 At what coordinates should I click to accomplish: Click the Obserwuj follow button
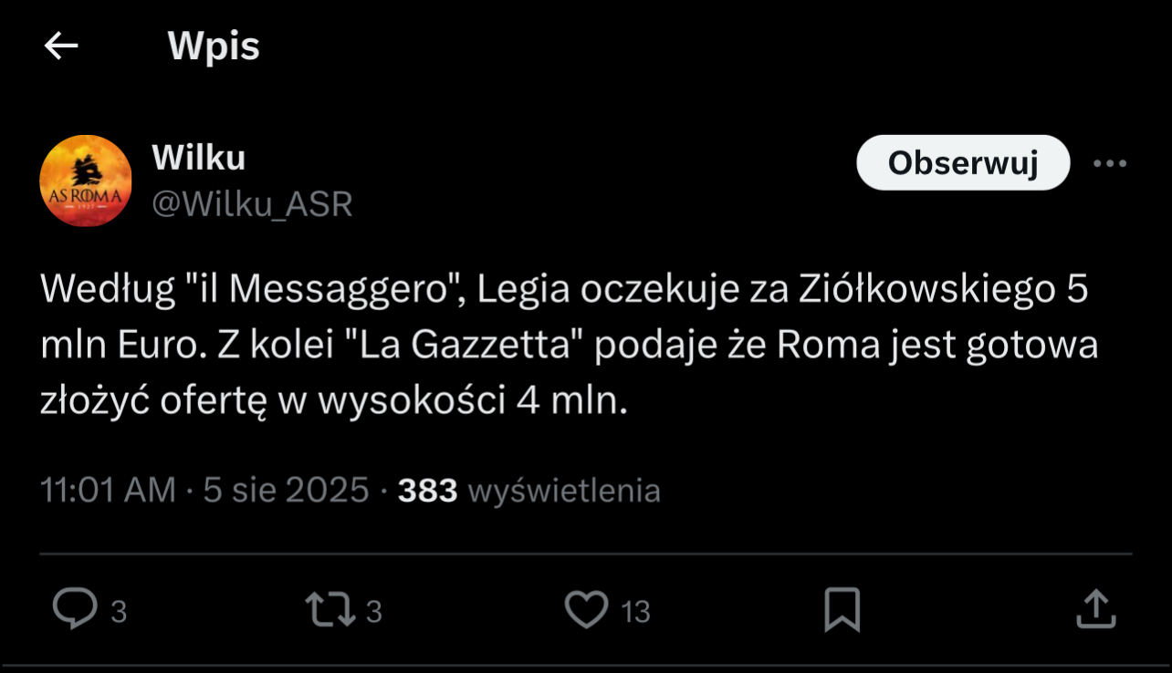(x=962, y=163)
